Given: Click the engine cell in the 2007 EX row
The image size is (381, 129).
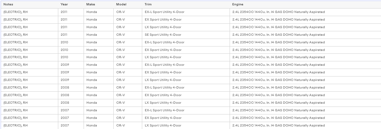Looking at the screenshot, I should [x=305, y=118].
